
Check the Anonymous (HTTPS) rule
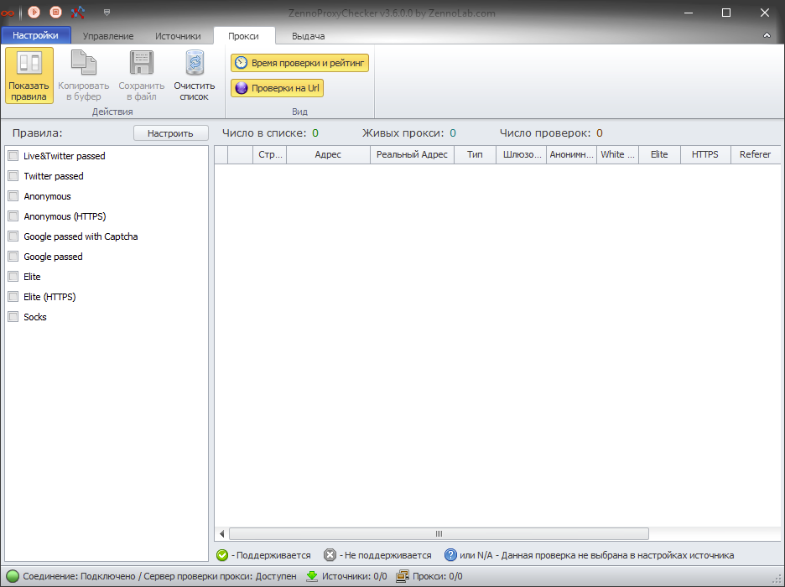coord(13,216)
